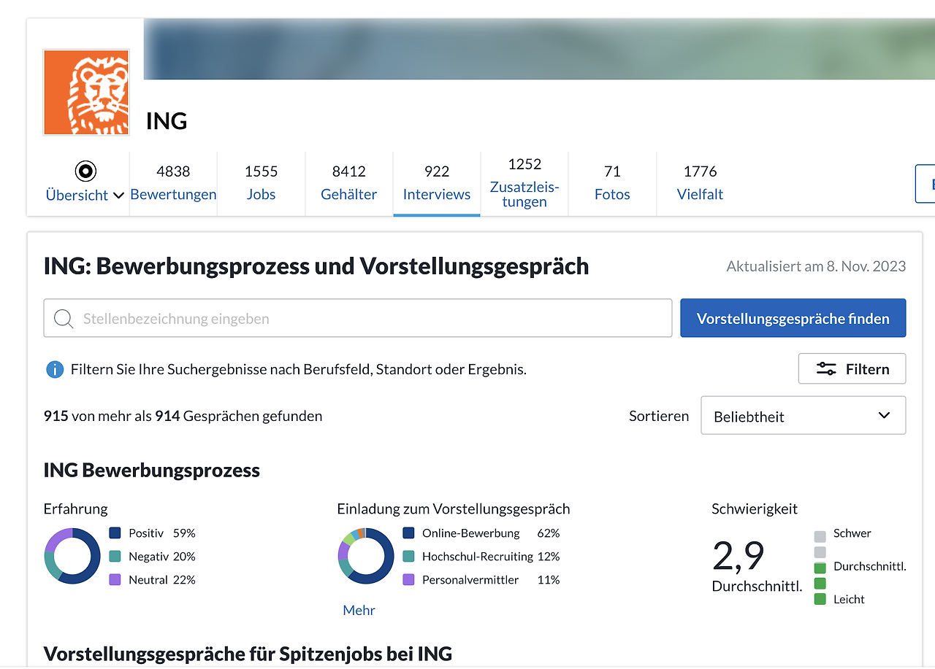
Task: Click the Schwer difficulty gray square
Action: [820, 536]
